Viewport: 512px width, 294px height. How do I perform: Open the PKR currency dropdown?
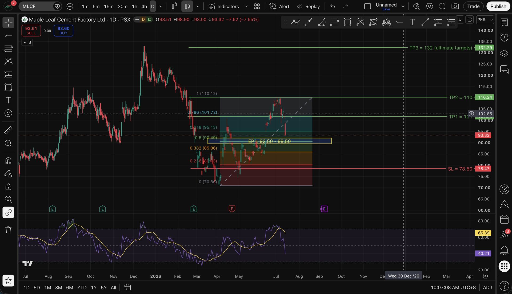[485, 20]
